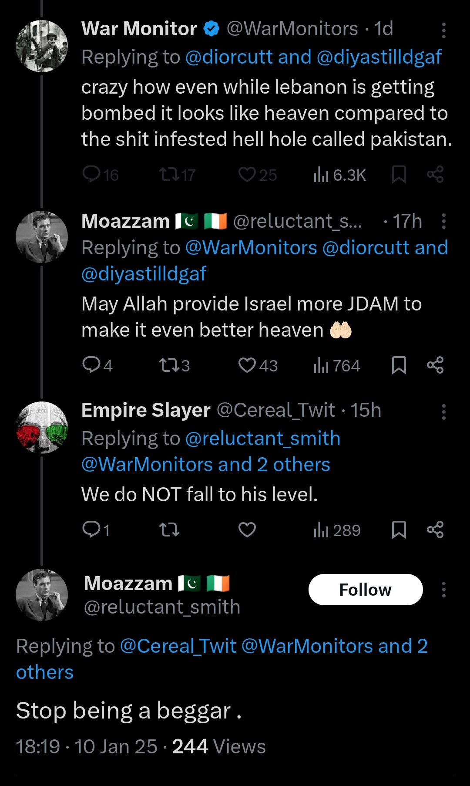Like Moazzam's JDAM reply tweet
The height and width of the screenshot is (786, 470).
coord(247,365)
